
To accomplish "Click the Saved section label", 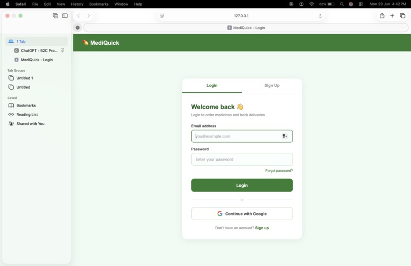I will [x=12, y=98].
